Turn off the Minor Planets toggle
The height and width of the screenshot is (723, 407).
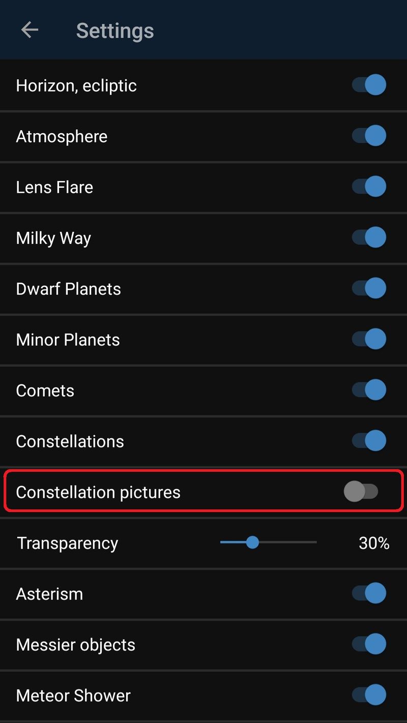tap(369, 339)
